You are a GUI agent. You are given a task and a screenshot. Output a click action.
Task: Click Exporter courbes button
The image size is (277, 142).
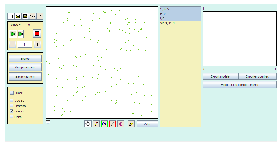click(x=257, y=76)
